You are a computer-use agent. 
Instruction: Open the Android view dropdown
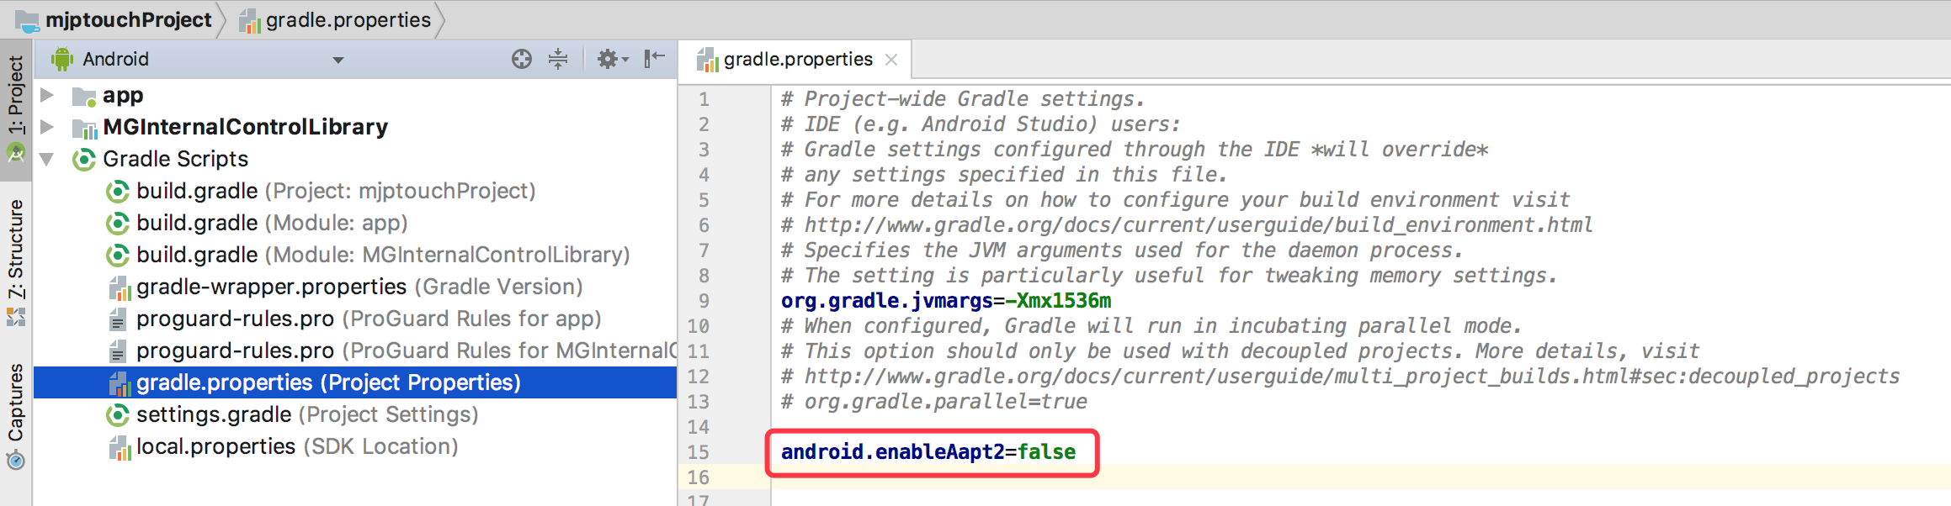(x=338, y=60)
